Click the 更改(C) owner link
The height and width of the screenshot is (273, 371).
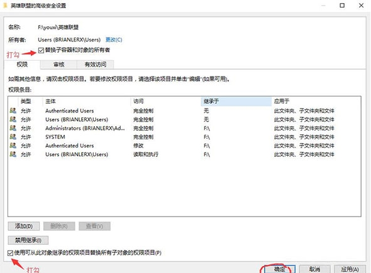click(114, 40)
